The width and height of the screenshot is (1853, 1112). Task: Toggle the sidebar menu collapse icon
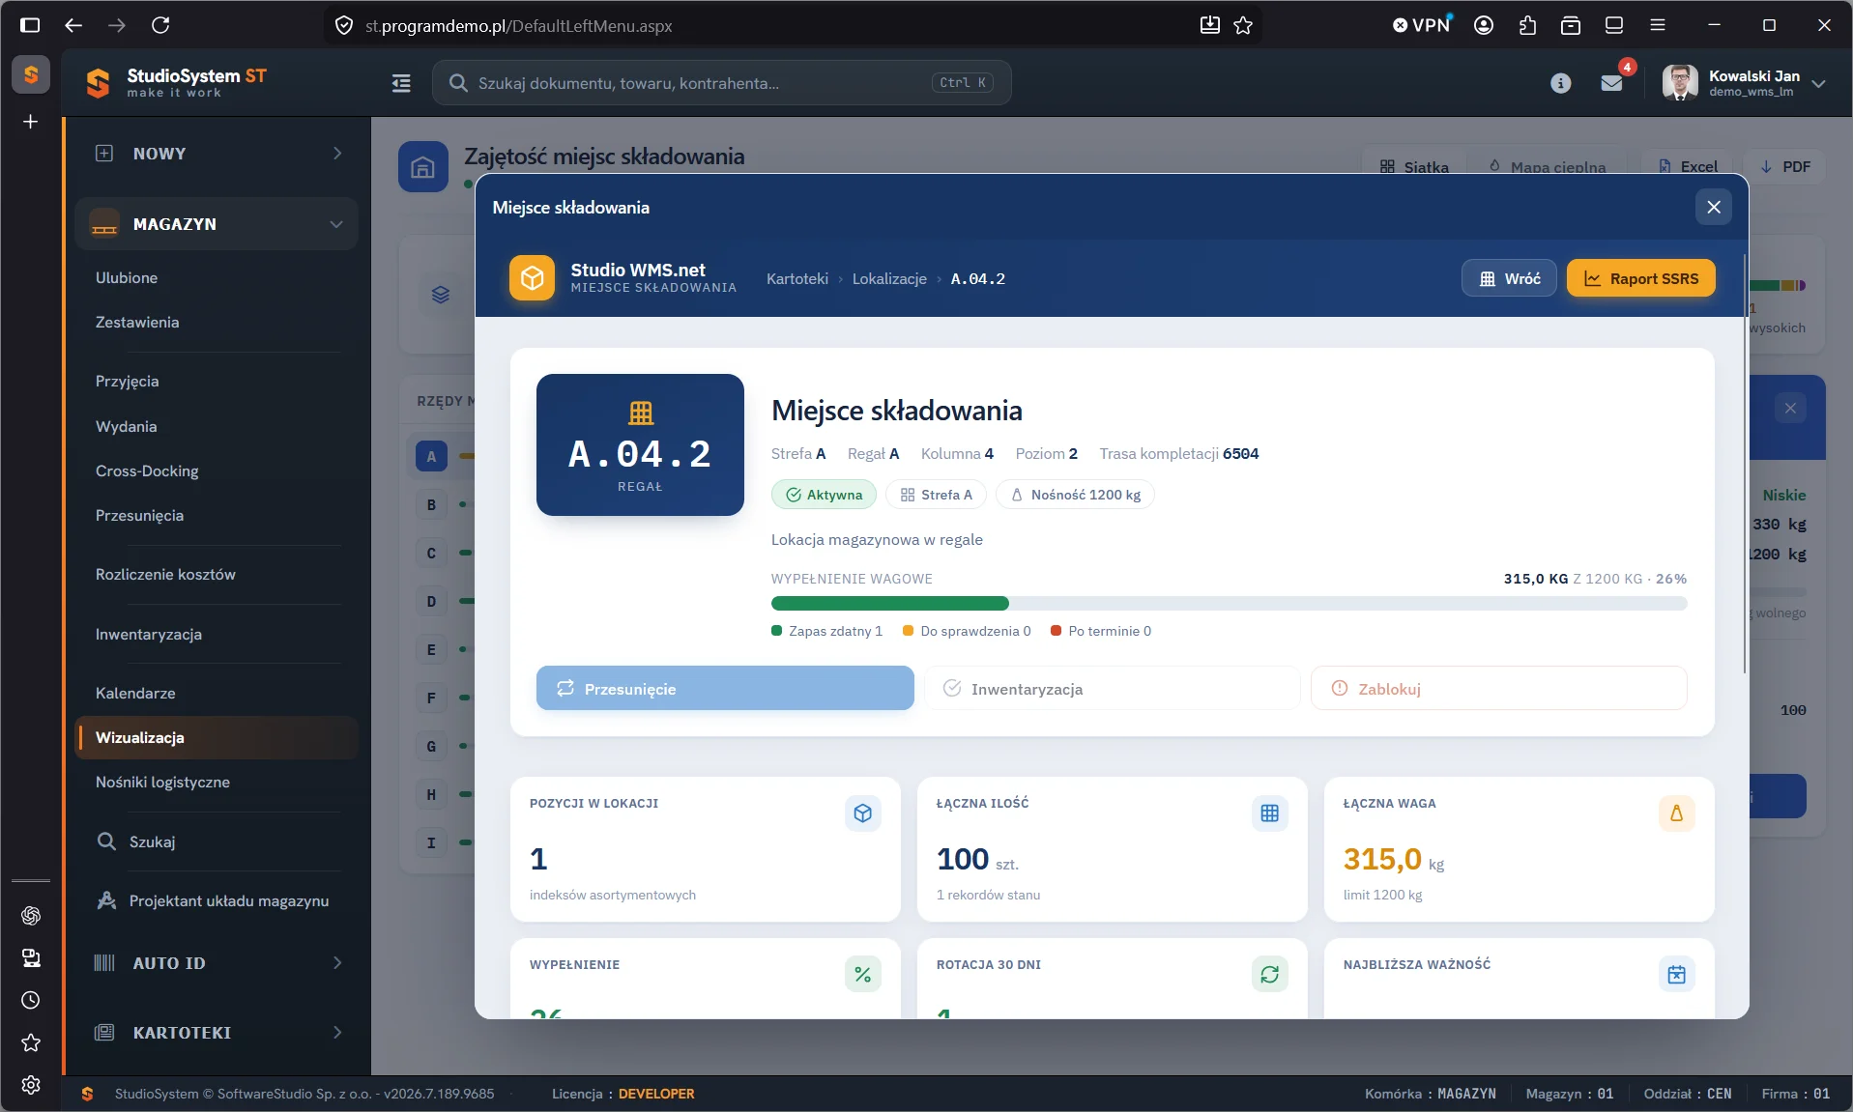click(x=401, y=83)
